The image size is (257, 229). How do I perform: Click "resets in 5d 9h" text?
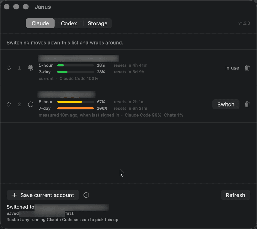129,72
